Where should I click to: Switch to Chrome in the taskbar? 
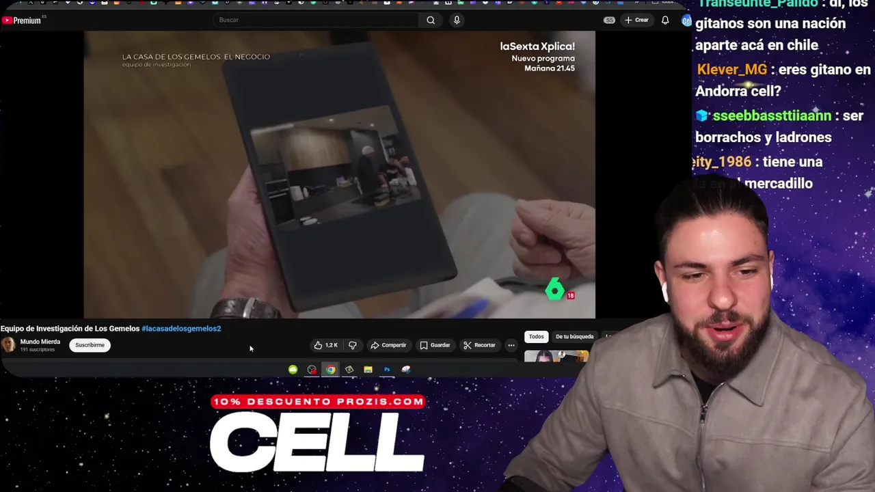[x=331, y=370]
